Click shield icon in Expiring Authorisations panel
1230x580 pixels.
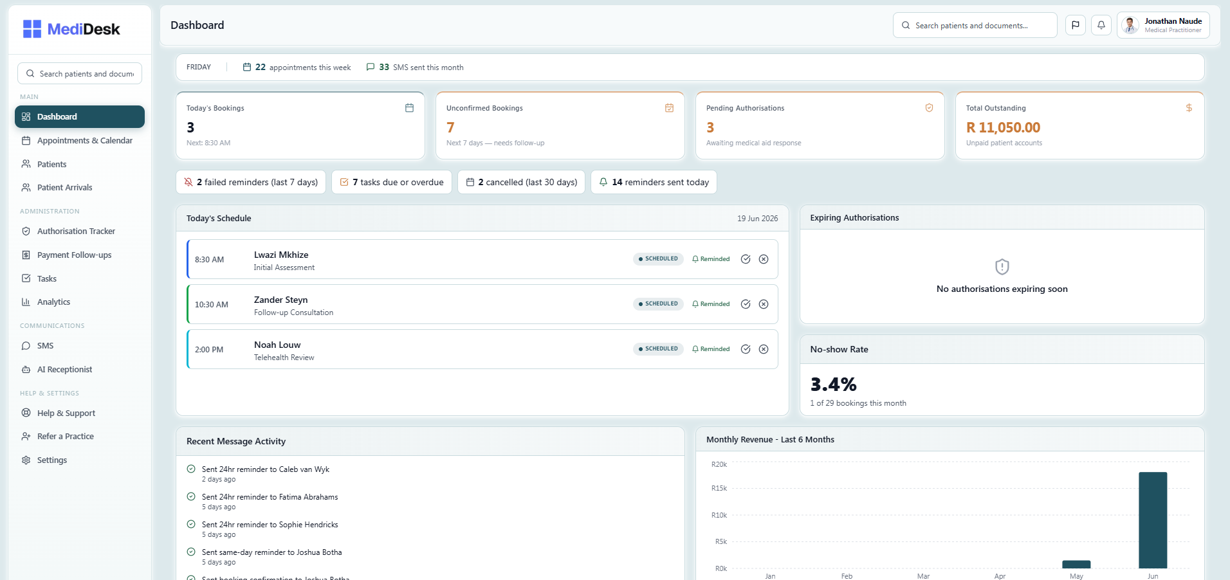click(1002, 267)
